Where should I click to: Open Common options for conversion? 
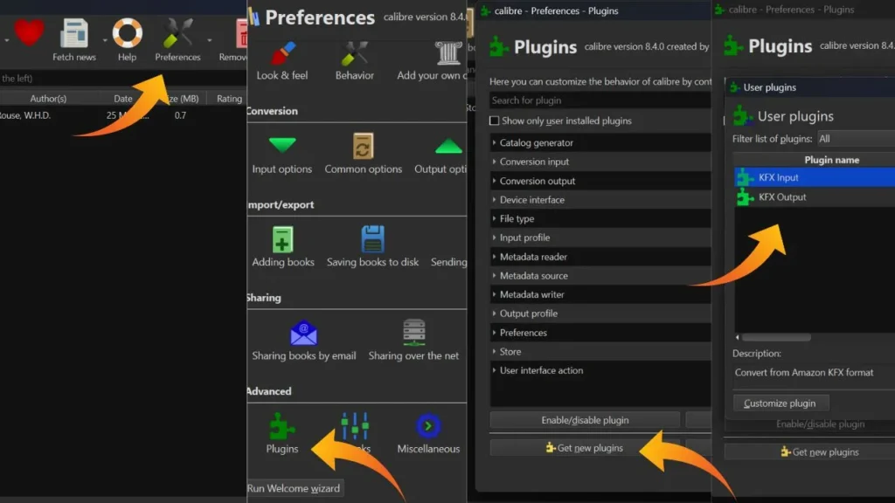point(363,154)
